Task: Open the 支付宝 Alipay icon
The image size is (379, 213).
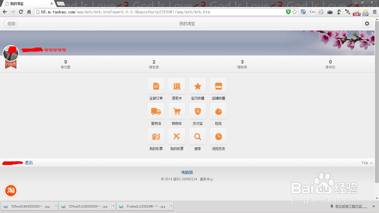Action: [197, 111]
